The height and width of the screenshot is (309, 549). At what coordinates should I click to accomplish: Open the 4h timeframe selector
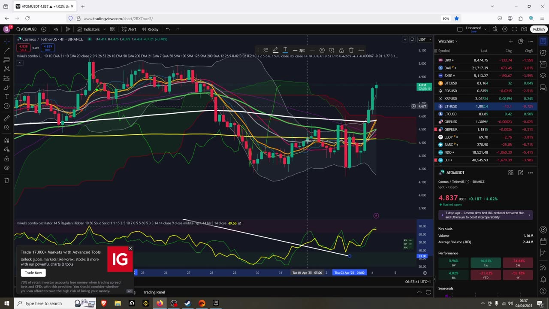[x=56, y=29]
